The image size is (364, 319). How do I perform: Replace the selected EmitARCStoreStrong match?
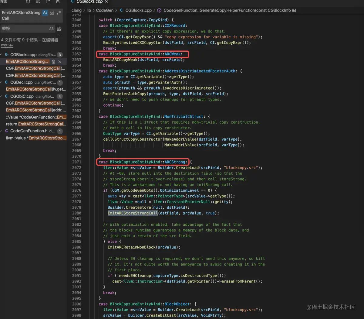[53, 62]
